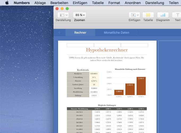Click the Einfügen toolbar plus icon

(133, 15)
